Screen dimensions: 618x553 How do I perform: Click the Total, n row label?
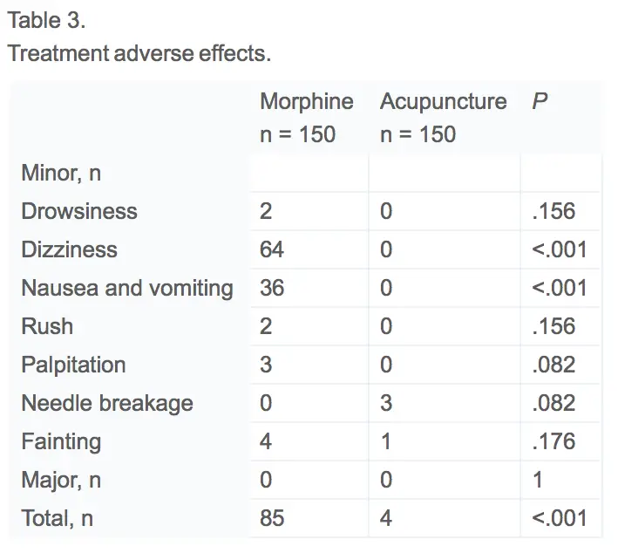57,518
